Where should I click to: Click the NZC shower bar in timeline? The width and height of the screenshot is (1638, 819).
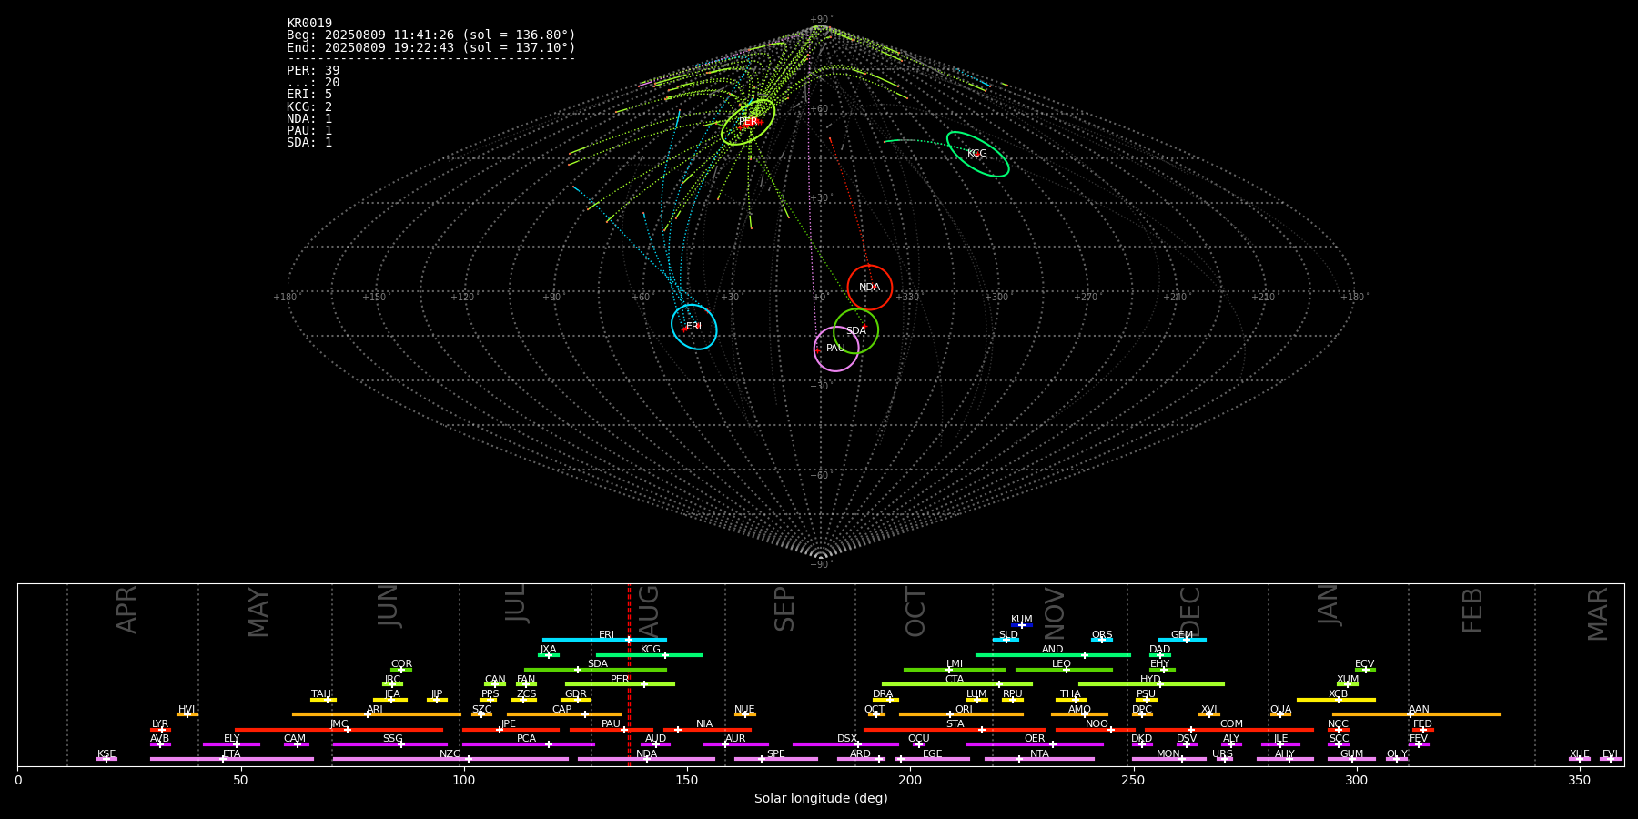point(450,759)
